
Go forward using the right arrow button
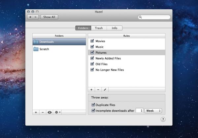coord(36,17)
